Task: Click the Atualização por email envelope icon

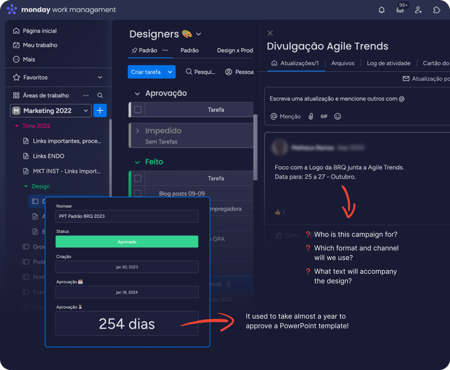Action: [x=406, y=79]
